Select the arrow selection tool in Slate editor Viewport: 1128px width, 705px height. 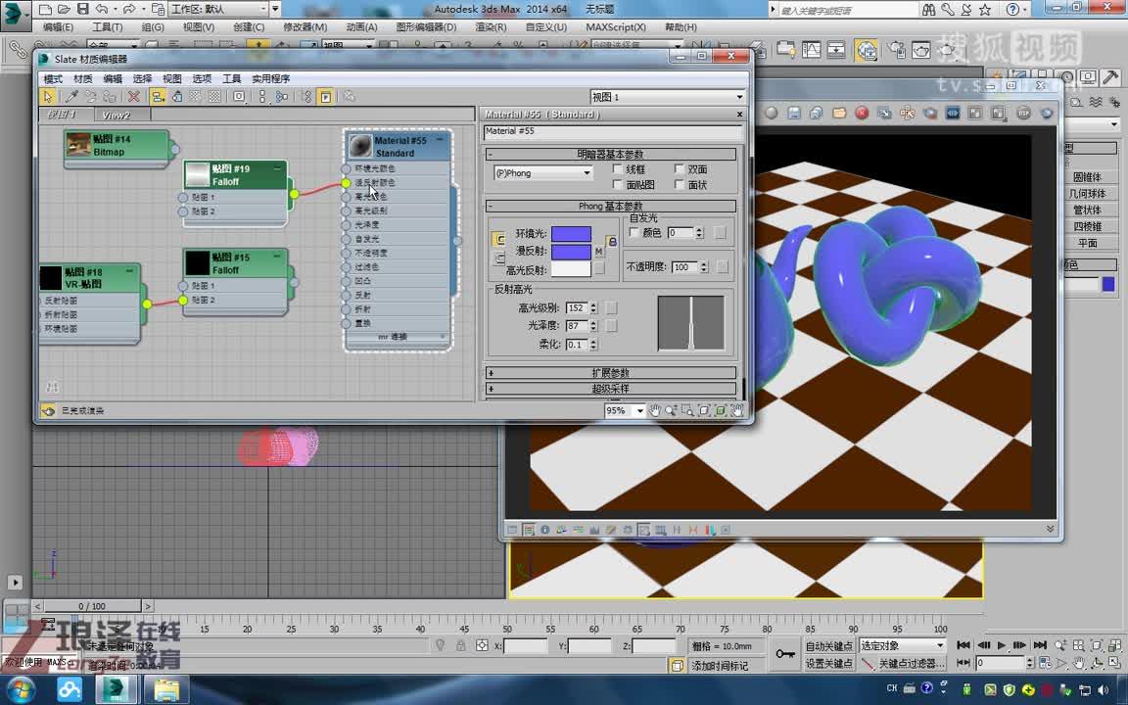click(x=47, y=96)
